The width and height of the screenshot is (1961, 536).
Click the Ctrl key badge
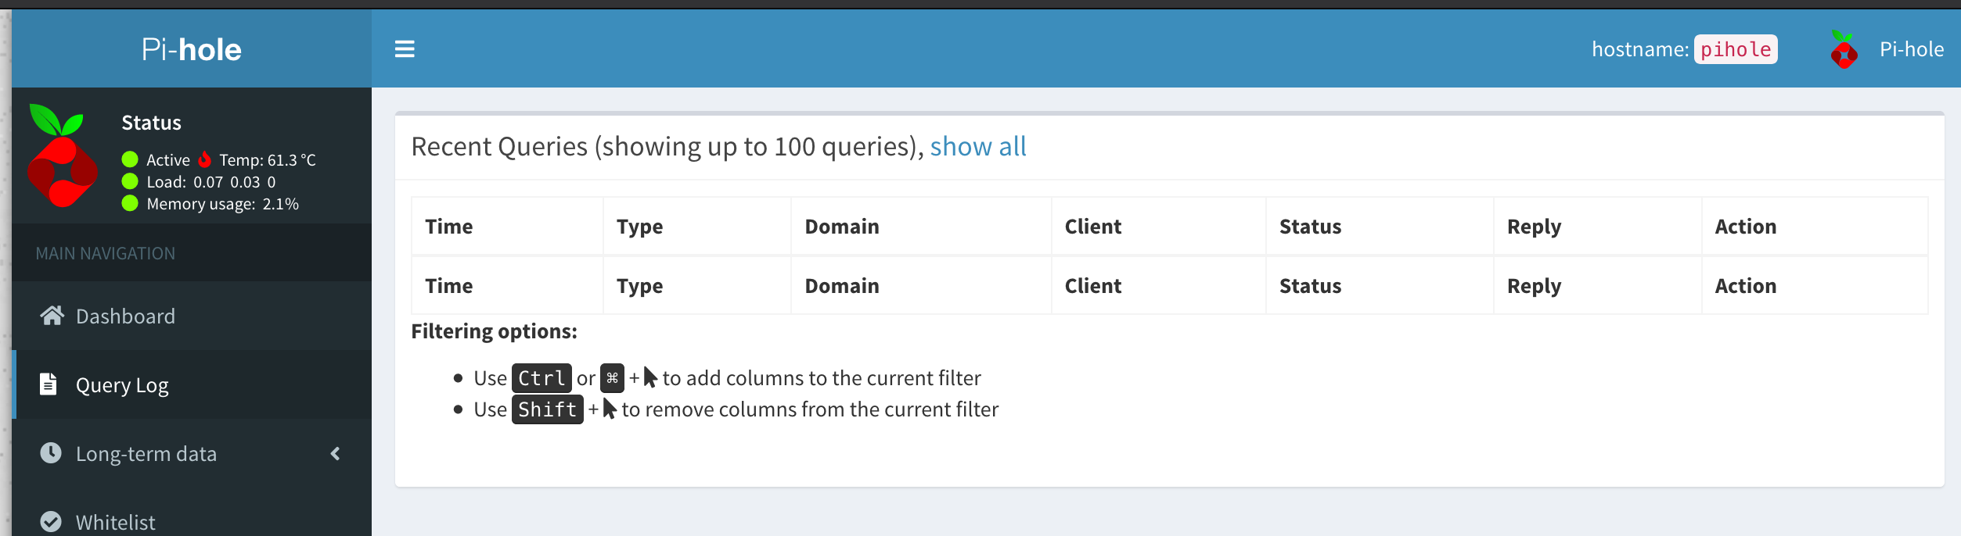(x=542, y=378)
